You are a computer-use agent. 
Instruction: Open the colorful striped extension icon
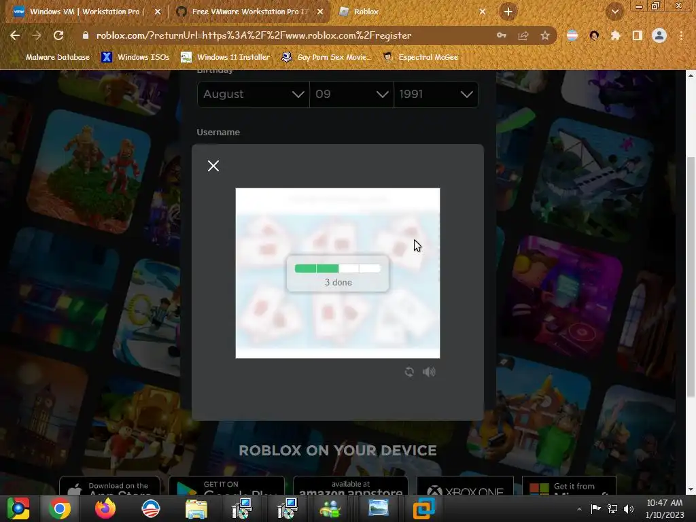click(572, 35)
